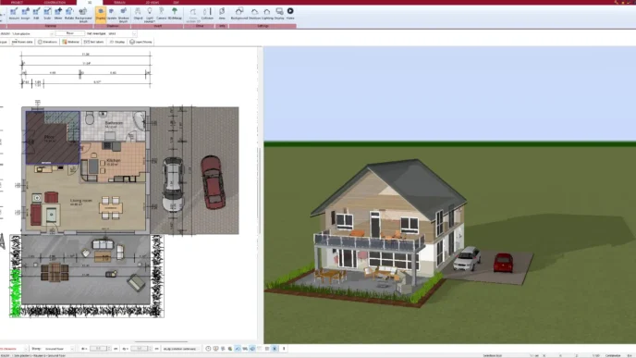636x358 pixels.
Task: Insert a 3D bitmap tree
Action: tap(175, 13)
